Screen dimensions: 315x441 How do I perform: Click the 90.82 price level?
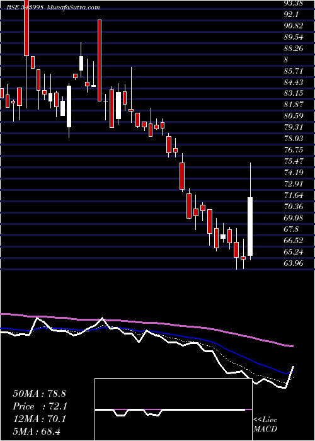[x=294, y=26]
